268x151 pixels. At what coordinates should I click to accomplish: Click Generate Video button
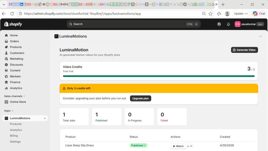tap(244, 50)
